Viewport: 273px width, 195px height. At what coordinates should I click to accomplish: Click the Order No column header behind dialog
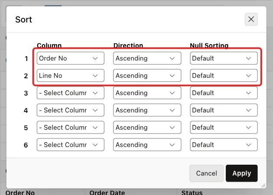tap(20, 192)
